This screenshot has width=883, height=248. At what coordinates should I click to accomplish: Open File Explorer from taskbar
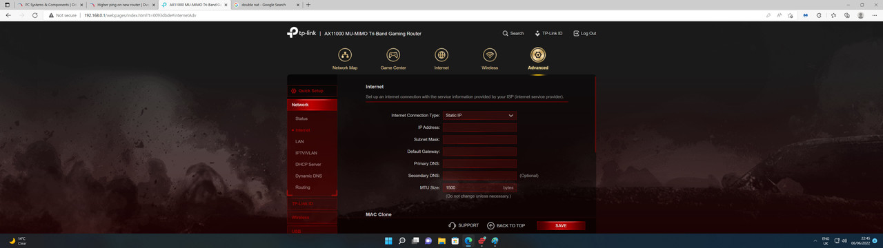click(441, 241)
